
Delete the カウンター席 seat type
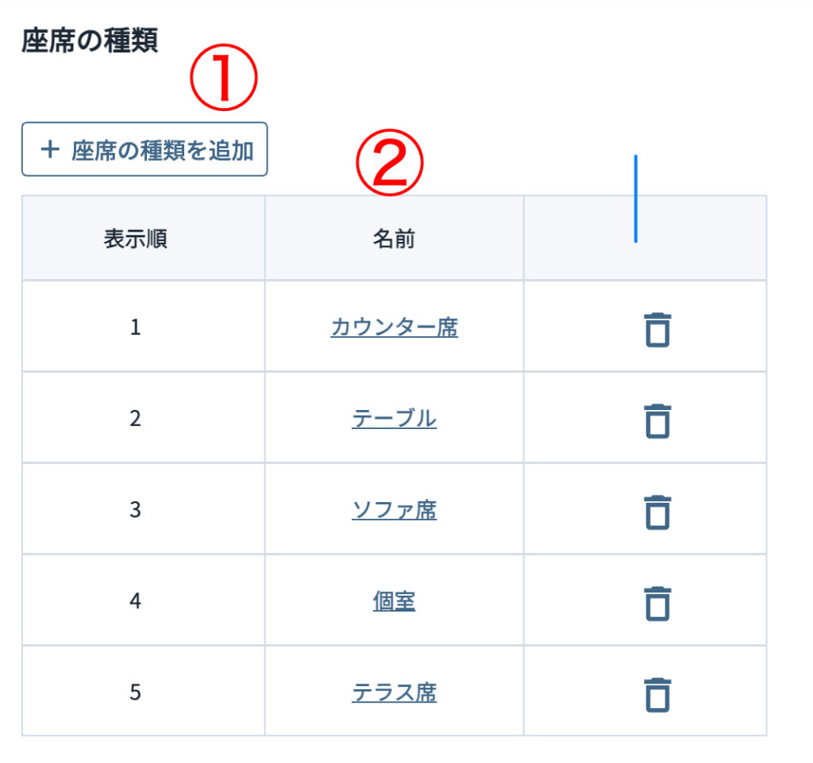[657, 330]
